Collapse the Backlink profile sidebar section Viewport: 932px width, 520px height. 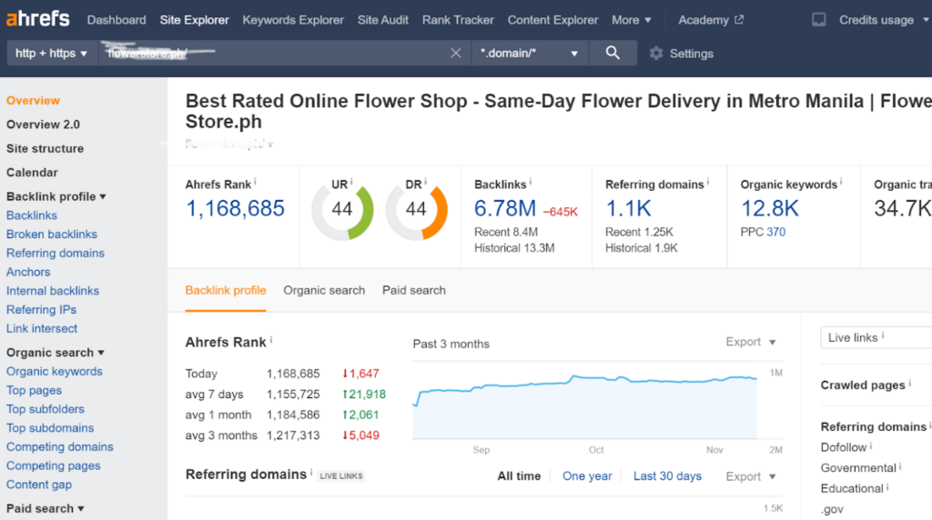pos(56,196)
